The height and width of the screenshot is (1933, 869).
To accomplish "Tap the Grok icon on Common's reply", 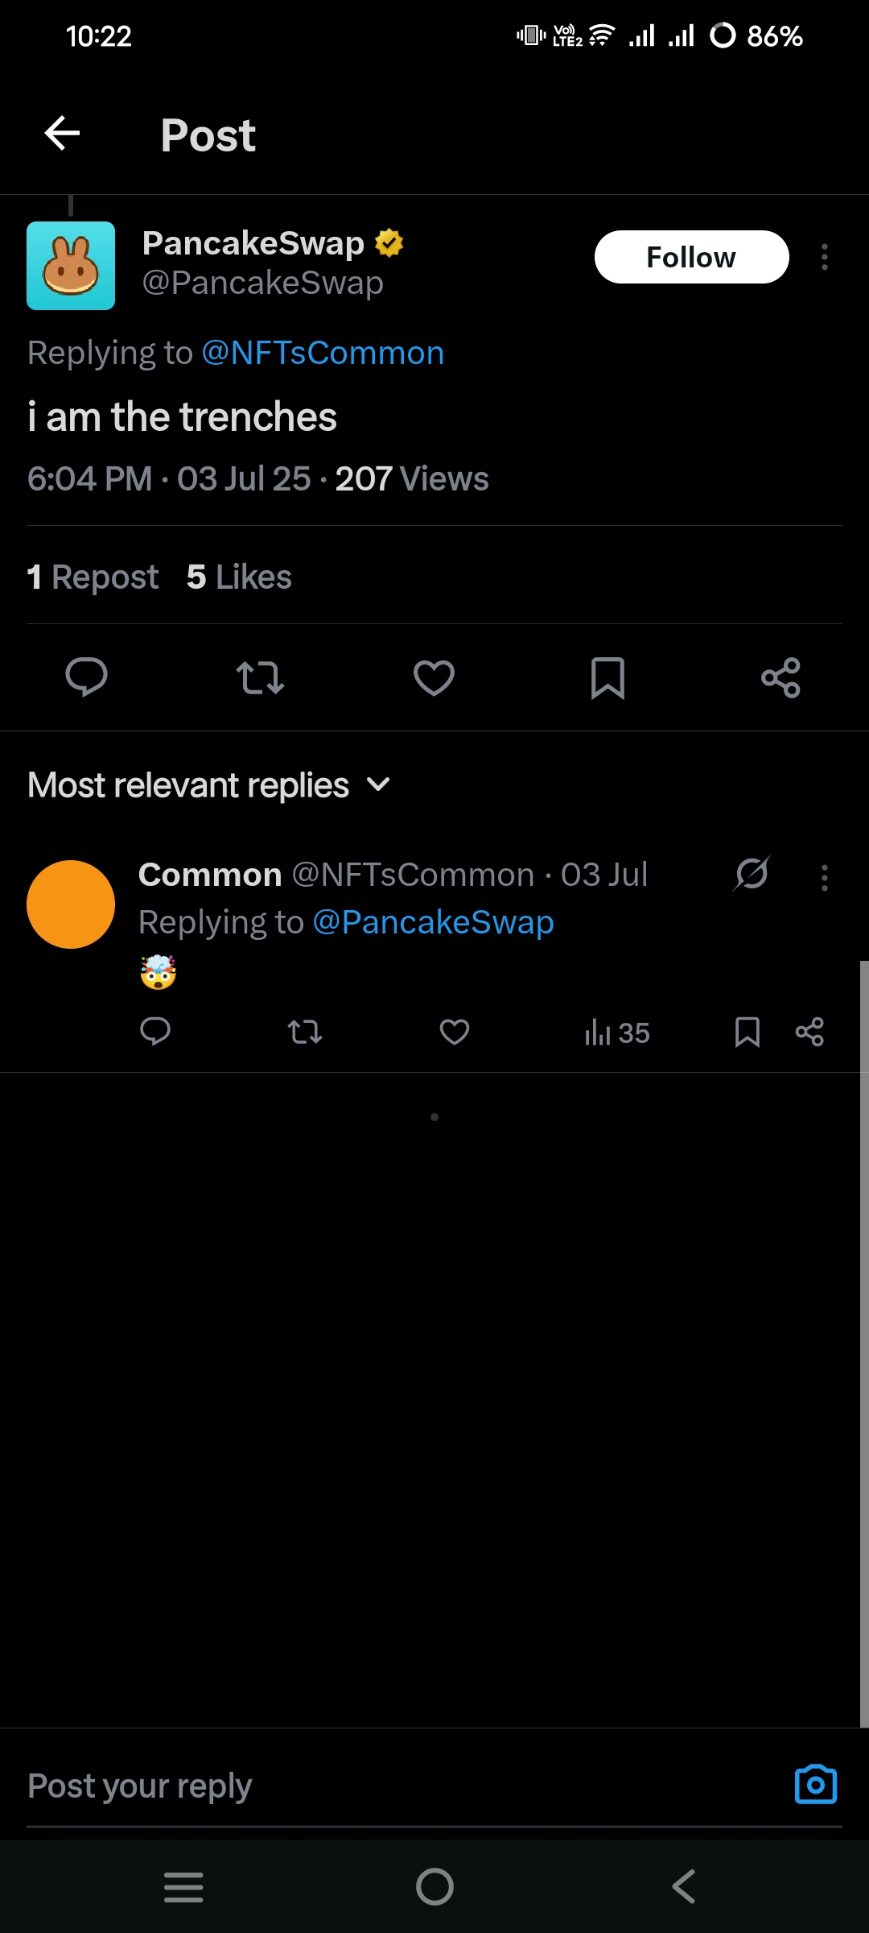I will point(752,874).
